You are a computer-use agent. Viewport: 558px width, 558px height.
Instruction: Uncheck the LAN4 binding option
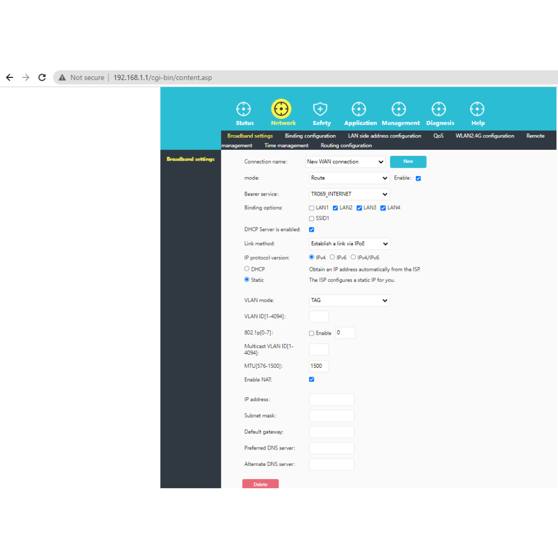tap(383, 208)
